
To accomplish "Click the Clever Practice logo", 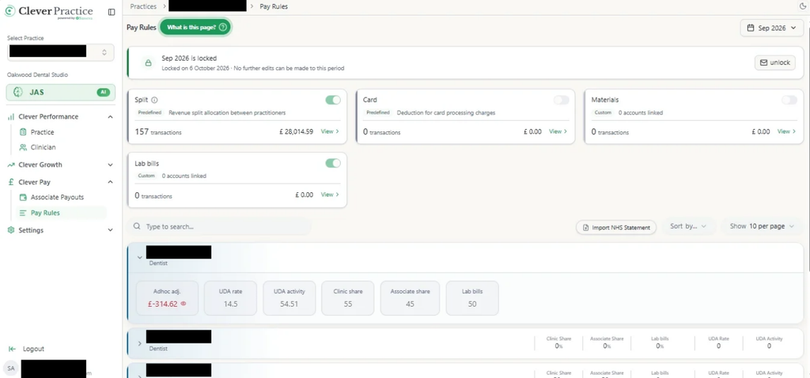I will pyautogui.click(x=49, y=12).
